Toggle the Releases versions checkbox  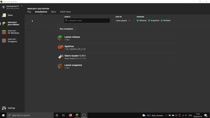coord(137,20)
